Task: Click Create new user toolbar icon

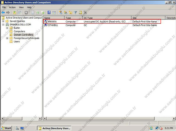Action: [61, 13]
